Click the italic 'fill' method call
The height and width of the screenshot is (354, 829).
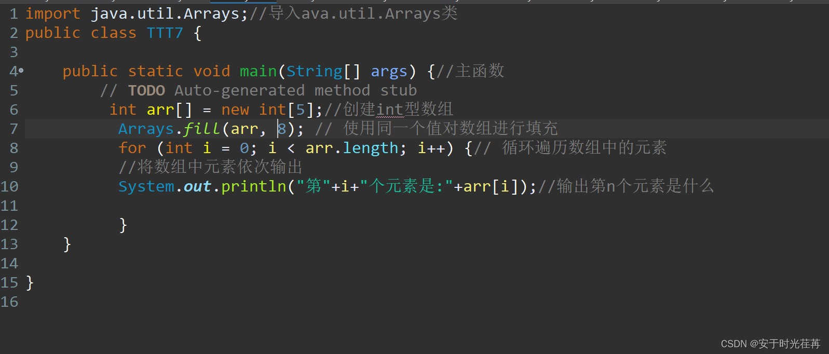[x=202, y=129]
